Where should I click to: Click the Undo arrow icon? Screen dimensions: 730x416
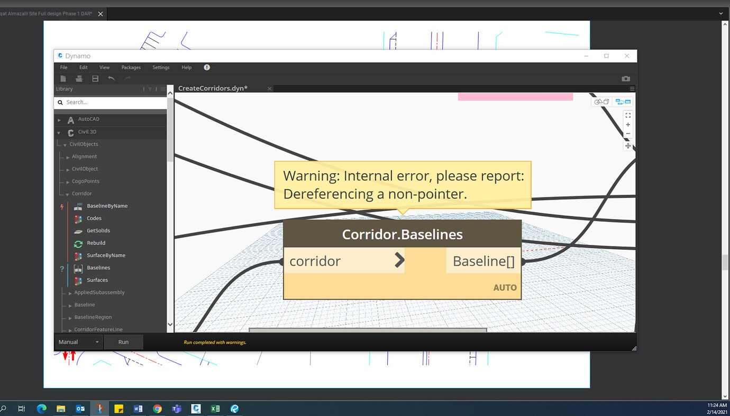pos(111,78)
